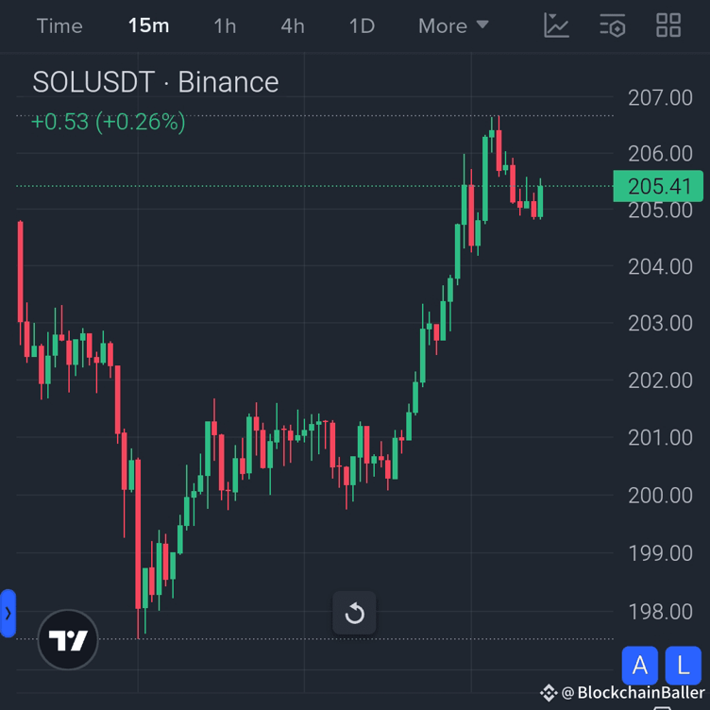
Task: Toggle log scale with the L button
Action: (684, 666)
